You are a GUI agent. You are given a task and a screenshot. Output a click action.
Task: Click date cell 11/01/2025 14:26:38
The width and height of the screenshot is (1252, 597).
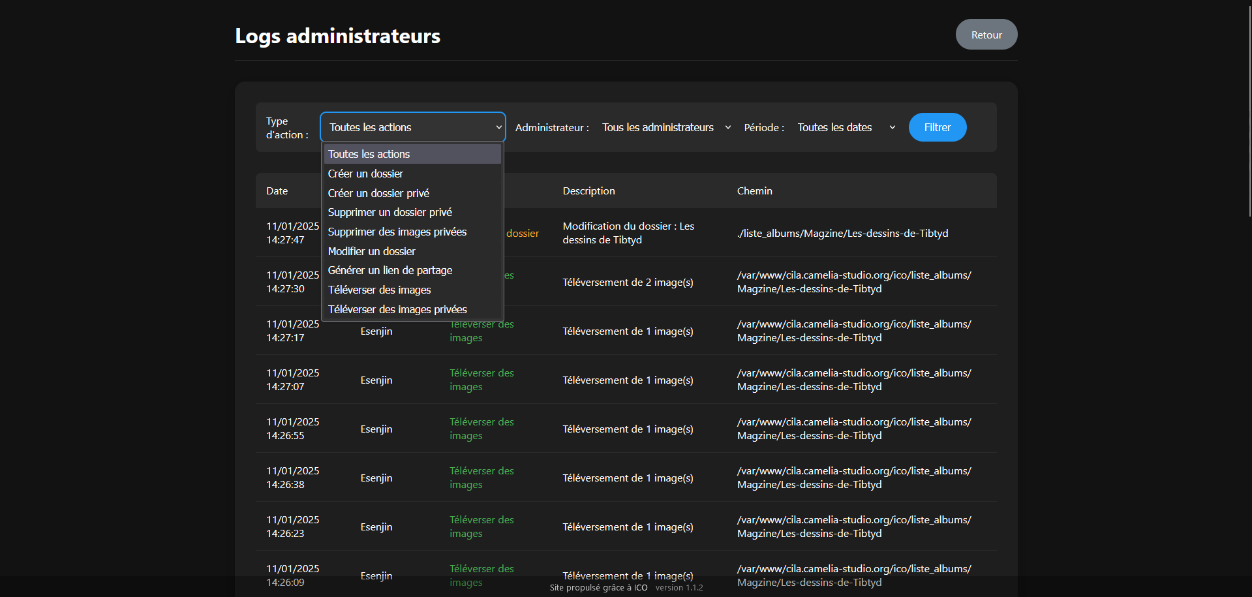[x=292, y=478]
